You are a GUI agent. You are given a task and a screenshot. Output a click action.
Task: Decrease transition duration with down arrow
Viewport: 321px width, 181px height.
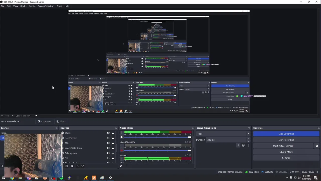[249, 141]
